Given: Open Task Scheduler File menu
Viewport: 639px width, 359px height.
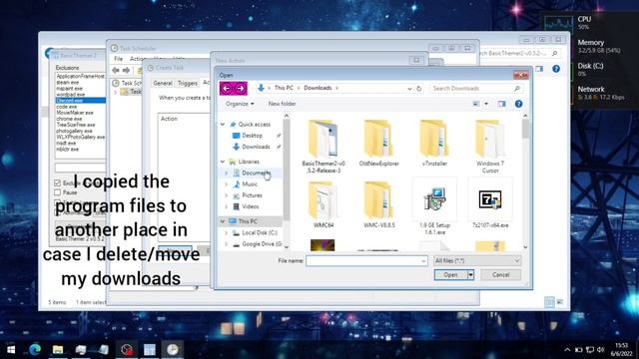Looking at the screenshot, I should pyautogui.click(x=118, y=59).
